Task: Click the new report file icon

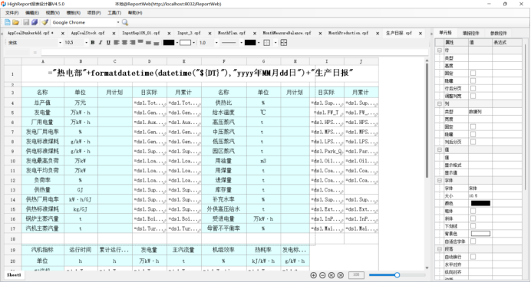Action: coord(8,22)
